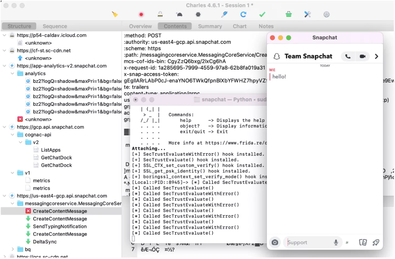Click Team Snapchat chat title
The image size is (395, 259).
[308, 56]
